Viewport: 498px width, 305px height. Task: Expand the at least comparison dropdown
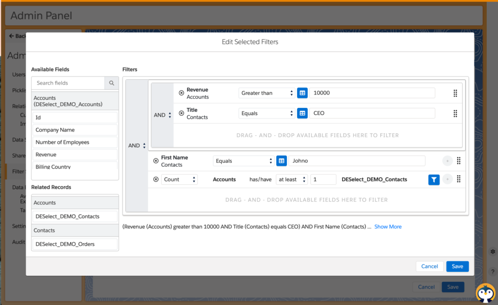pyautogui.click(x=292, y=179)
